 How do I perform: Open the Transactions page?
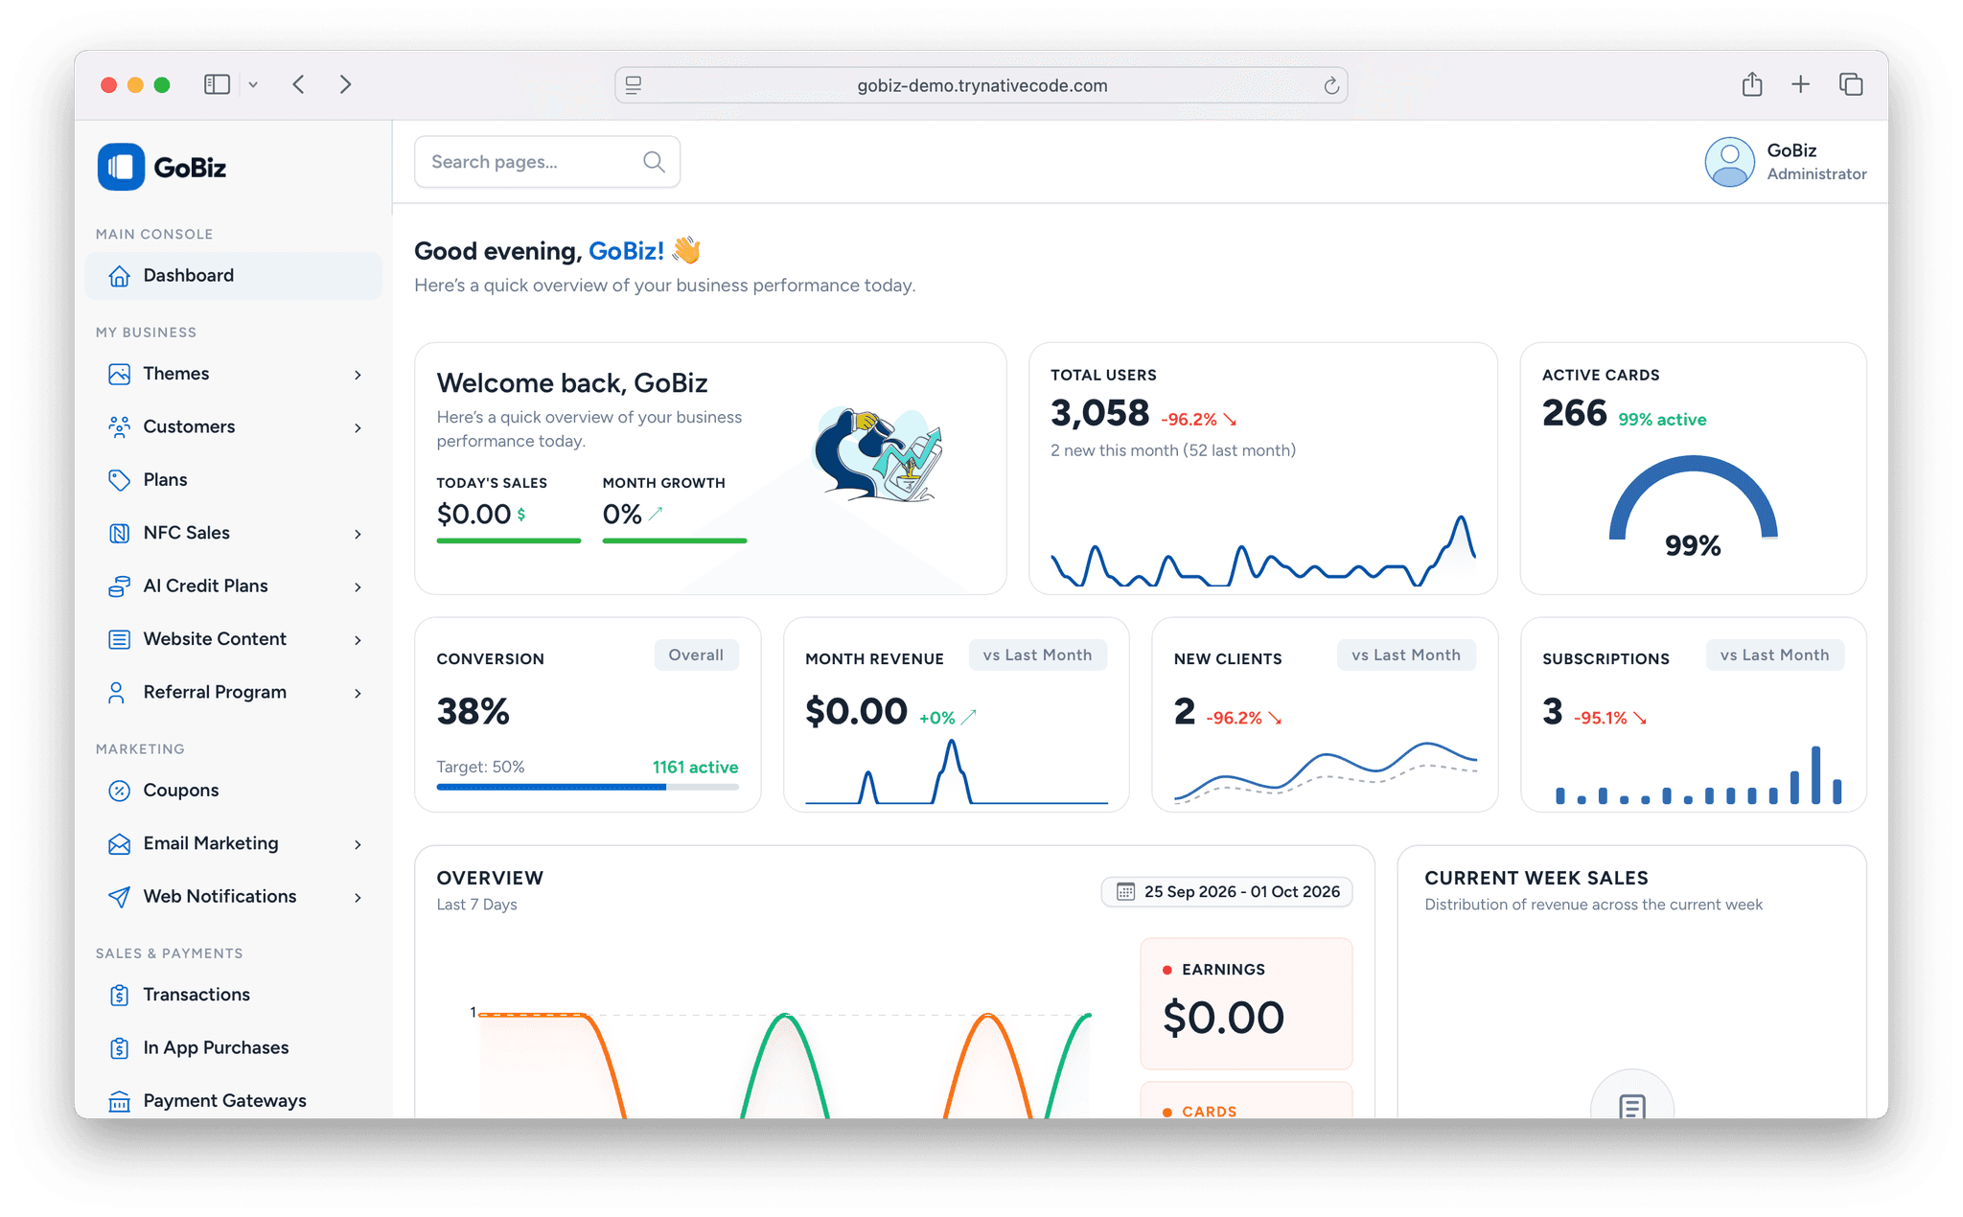[x=234, y=995]
